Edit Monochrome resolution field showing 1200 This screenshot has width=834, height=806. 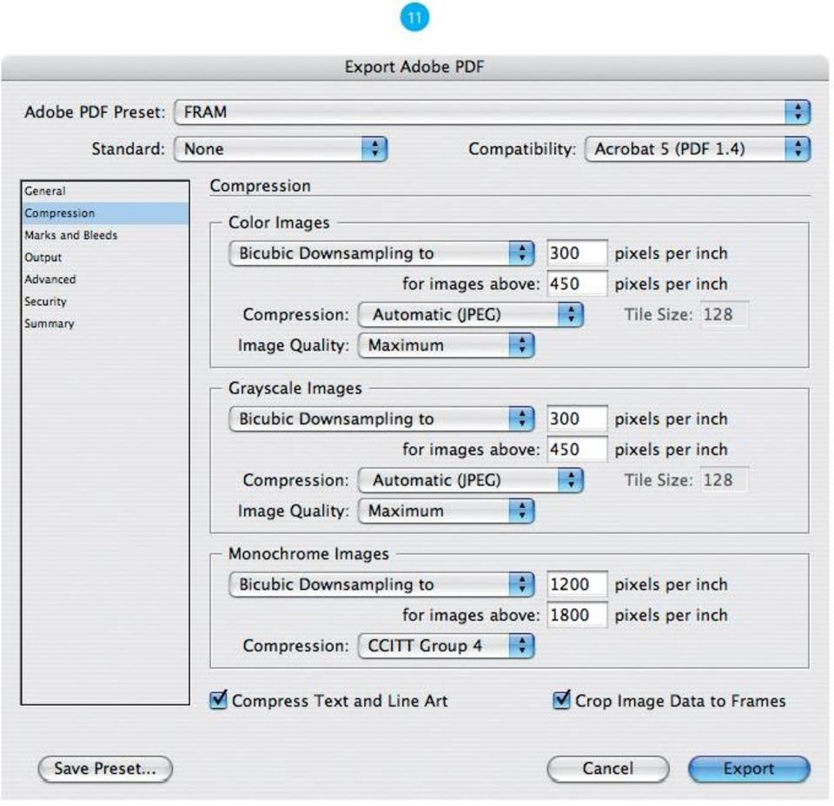point(577,585)
